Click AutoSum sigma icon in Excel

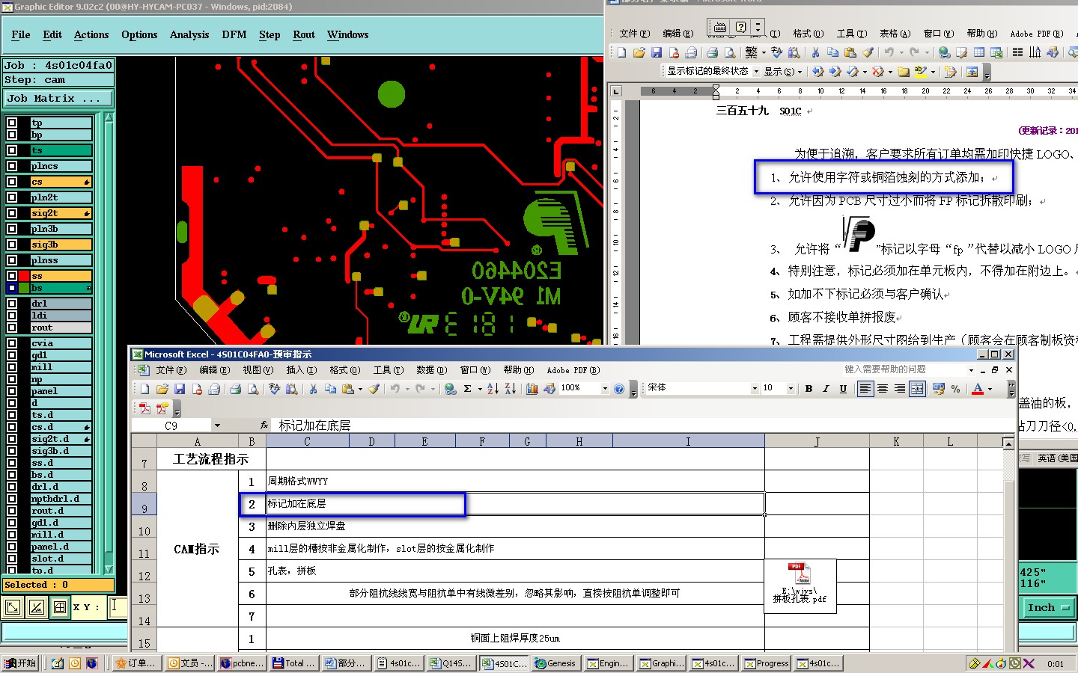tap(468, 389)
